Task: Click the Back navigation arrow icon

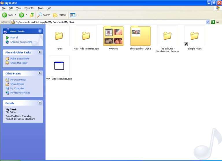Action: (x=5, y=15)
